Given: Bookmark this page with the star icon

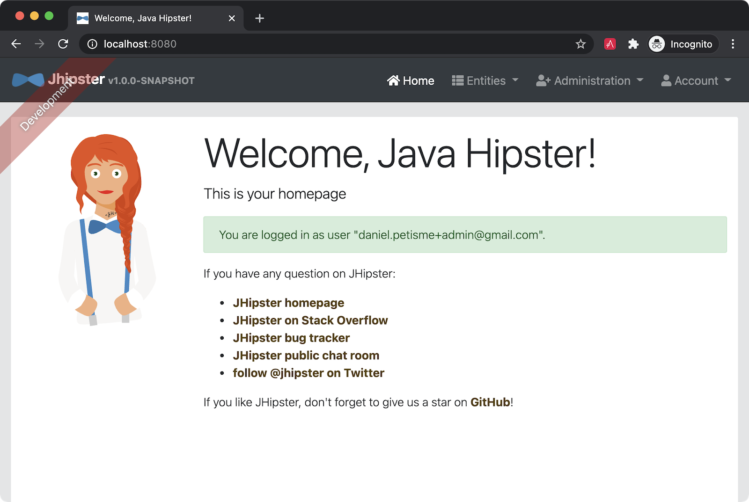Looking at the screenshot, I should coord(580,44).
